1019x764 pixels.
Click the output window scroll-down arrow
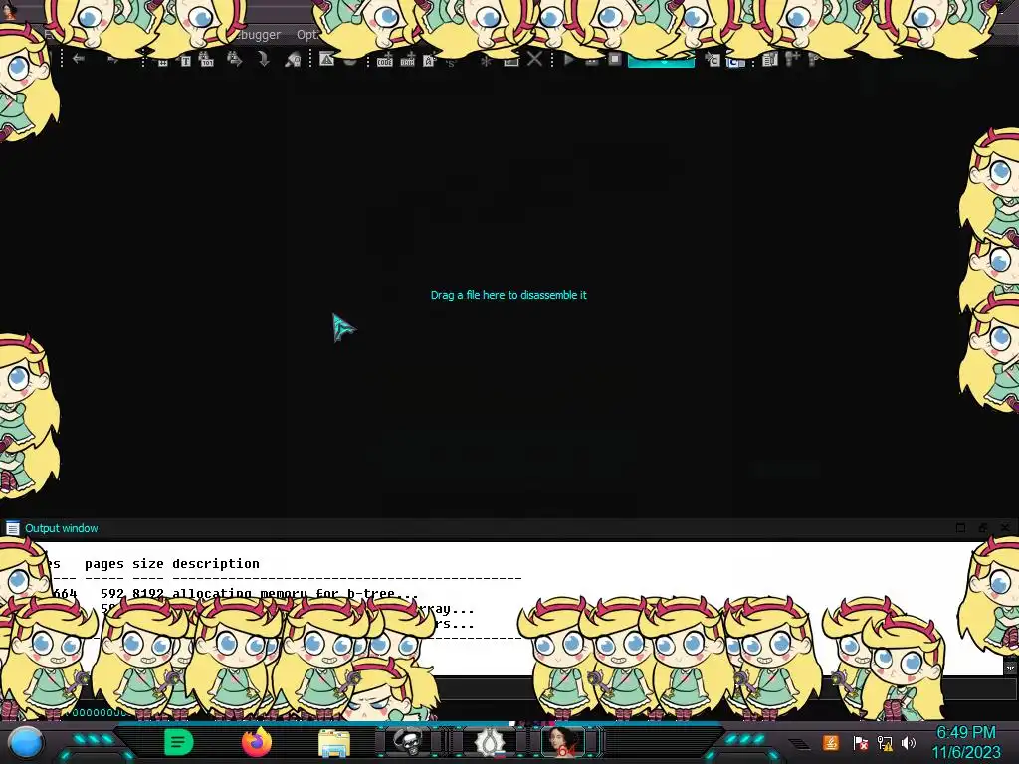pos(1010,668)
